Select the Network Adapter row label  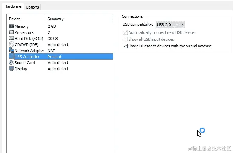(29, 51)
